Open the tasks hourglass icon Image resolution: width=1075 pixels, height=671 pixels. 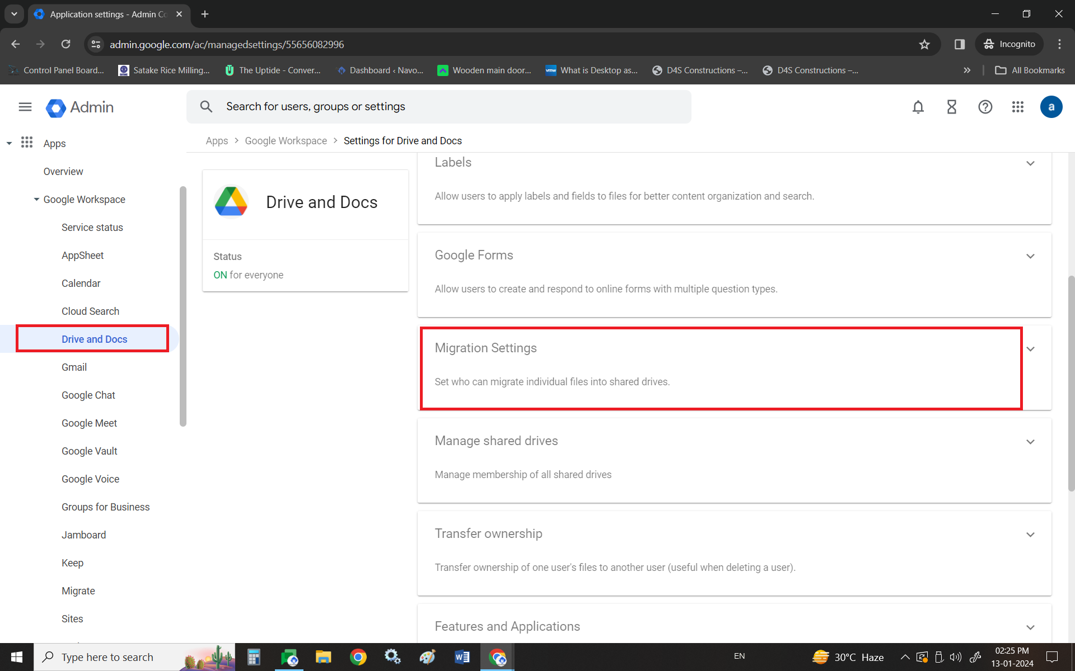951,107
